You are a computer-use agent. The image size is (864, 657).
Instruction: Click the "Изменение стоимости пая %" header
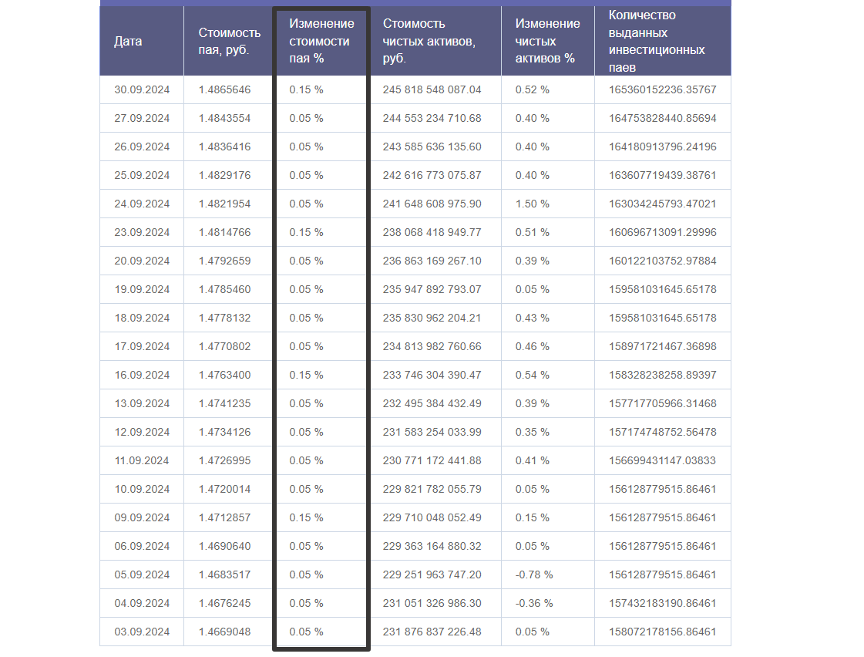321,42
